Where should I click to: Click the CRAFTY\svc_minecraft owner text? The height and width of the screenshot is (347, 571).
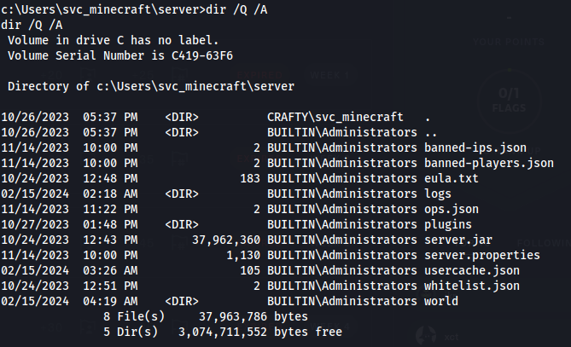pos(335,117)
